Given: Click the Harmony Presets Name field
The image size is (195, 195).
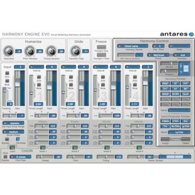Looking at the screenshot, I should [x=179, y=110].
